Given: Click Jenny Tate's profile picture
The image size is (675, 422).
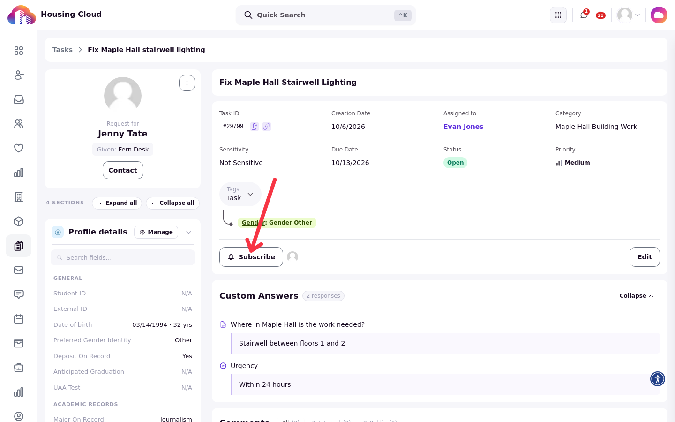Looking at the screenshot, I should [x=123, y=96].
